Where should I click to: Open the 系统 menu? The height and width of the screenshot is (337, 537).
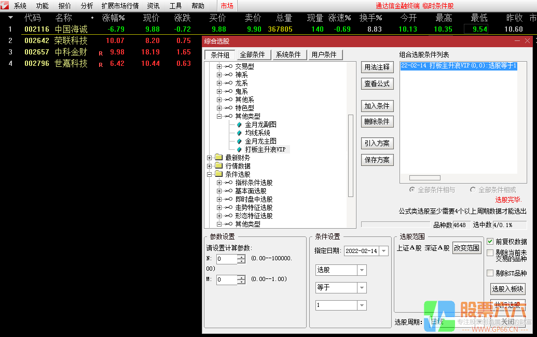(x=20, y=6)
